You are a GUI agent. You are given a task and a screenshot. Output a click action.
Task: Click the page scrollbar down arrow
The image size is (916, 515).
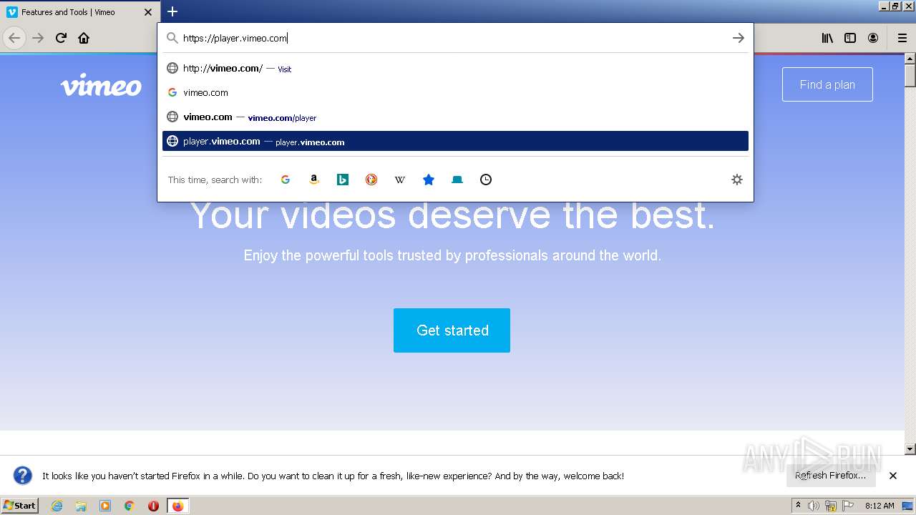pyautogui.click(x=910, y=449)
